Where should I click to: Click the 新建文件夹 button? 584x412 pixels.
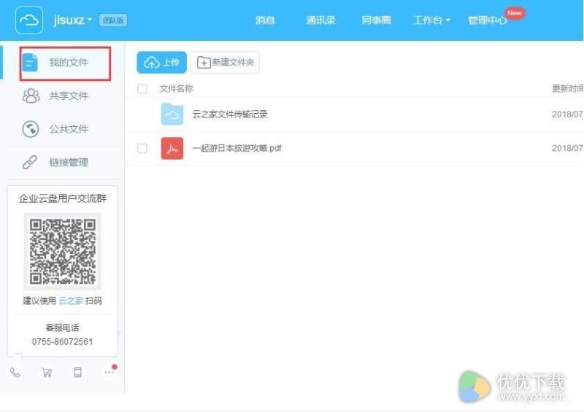click(226, 63)
